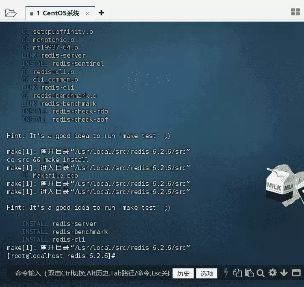This screenshot has width=304, height=287.
Task: Click the download arrow icon
Action: (x=284, y=273)
